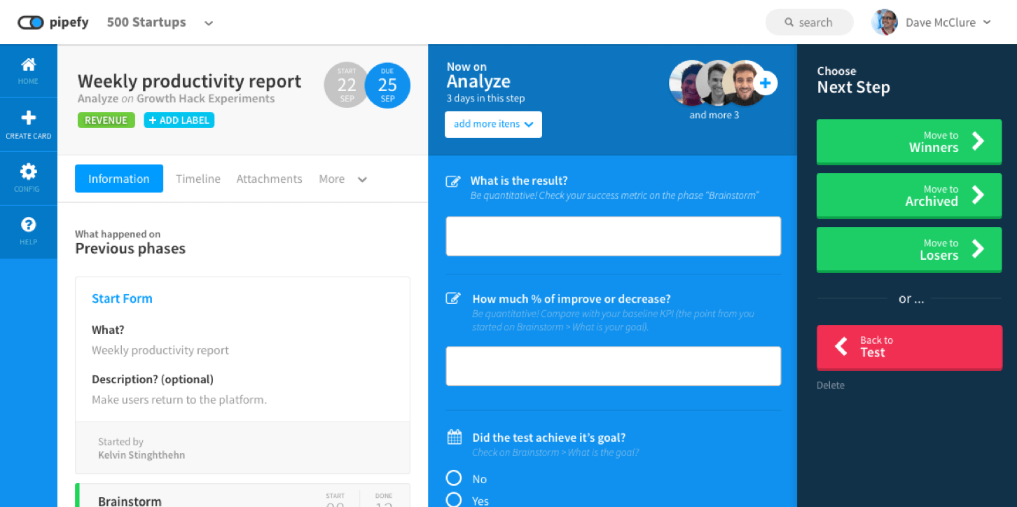Click first assignee avatar photo
This screenshot has height=507, width=1017.
(684, 83)
